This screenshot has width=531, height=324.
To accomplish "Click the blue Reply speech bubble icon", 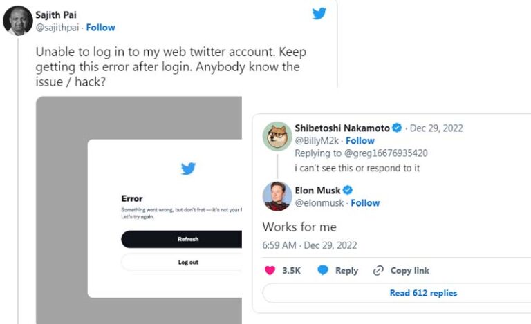I will pyautogui.click(x=323, y=270).
